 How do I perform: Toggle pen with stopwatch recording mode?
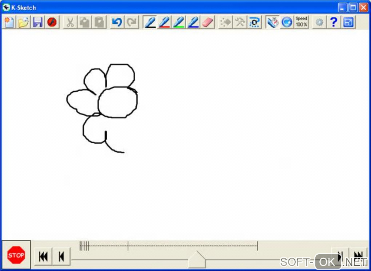(272, 23)
